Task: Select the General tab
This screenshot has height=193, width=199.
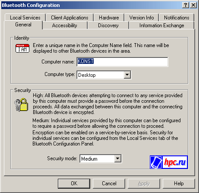Action: click(23, 25)
